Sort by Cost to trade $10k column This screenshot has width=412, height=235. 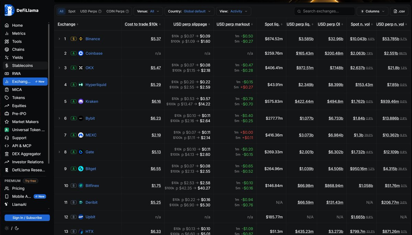point(143,24)
